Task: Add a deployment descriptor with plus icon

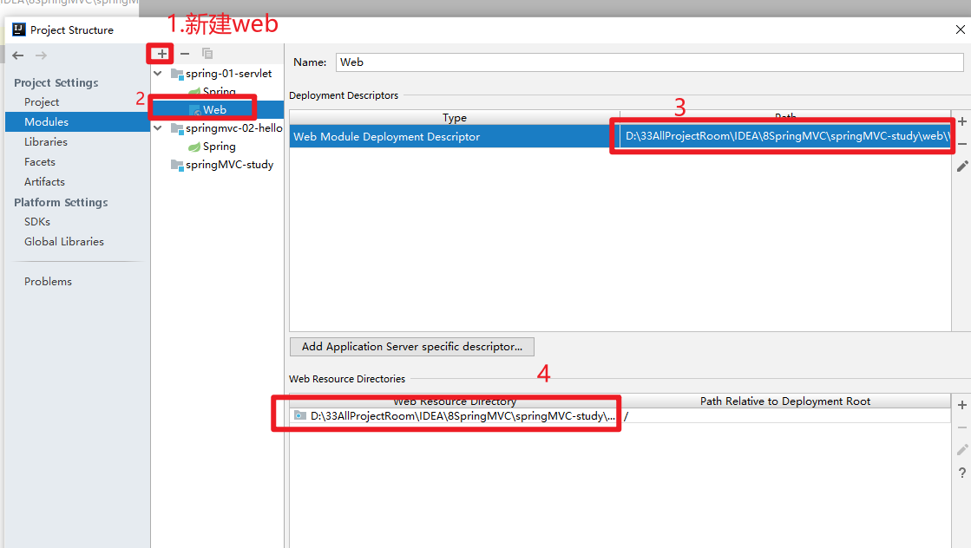Action: click(x=962, y=122)
